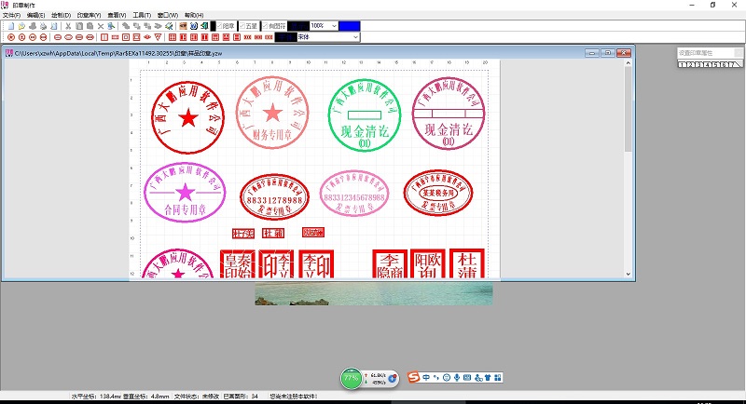Open the 帮助(H) menu

click(x=194, y=15)
